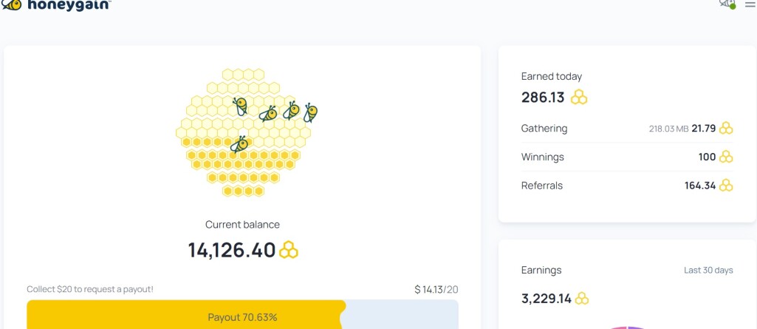Open the Last 30 days period selector
757x329 pixels.
pos(708,270)
